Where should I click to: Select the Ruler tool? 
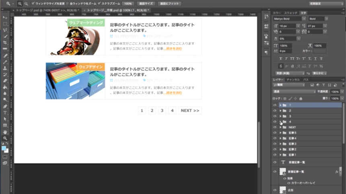click(5, 49)
